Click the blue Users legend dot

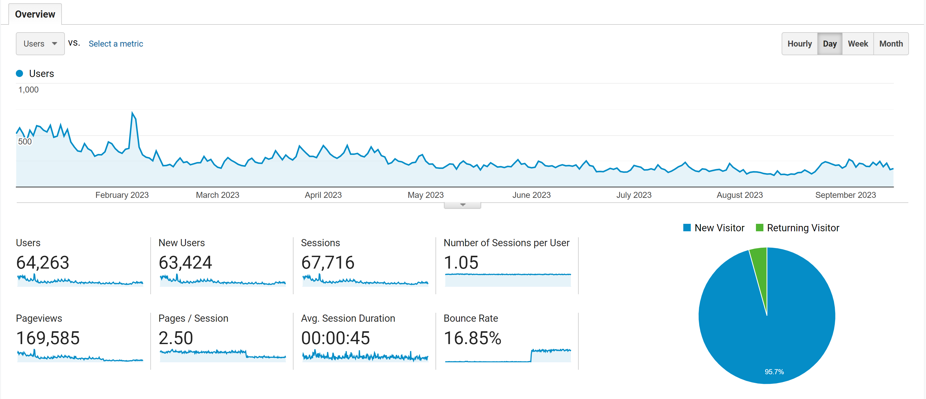click(x=20, y=73)
